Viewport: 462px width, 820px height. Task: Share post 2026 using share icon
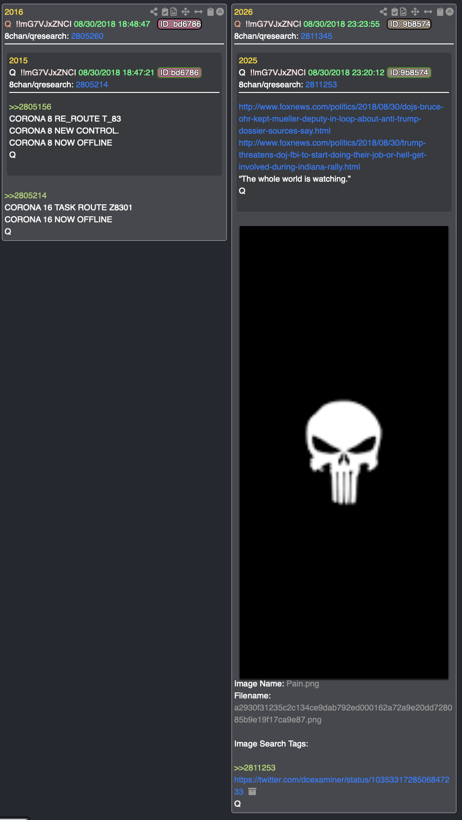point(383,12)
